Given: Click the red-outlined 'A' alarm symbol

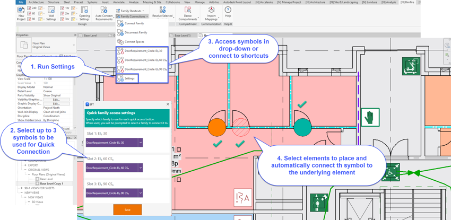Looking at the screenshot, I should [243, 197].
